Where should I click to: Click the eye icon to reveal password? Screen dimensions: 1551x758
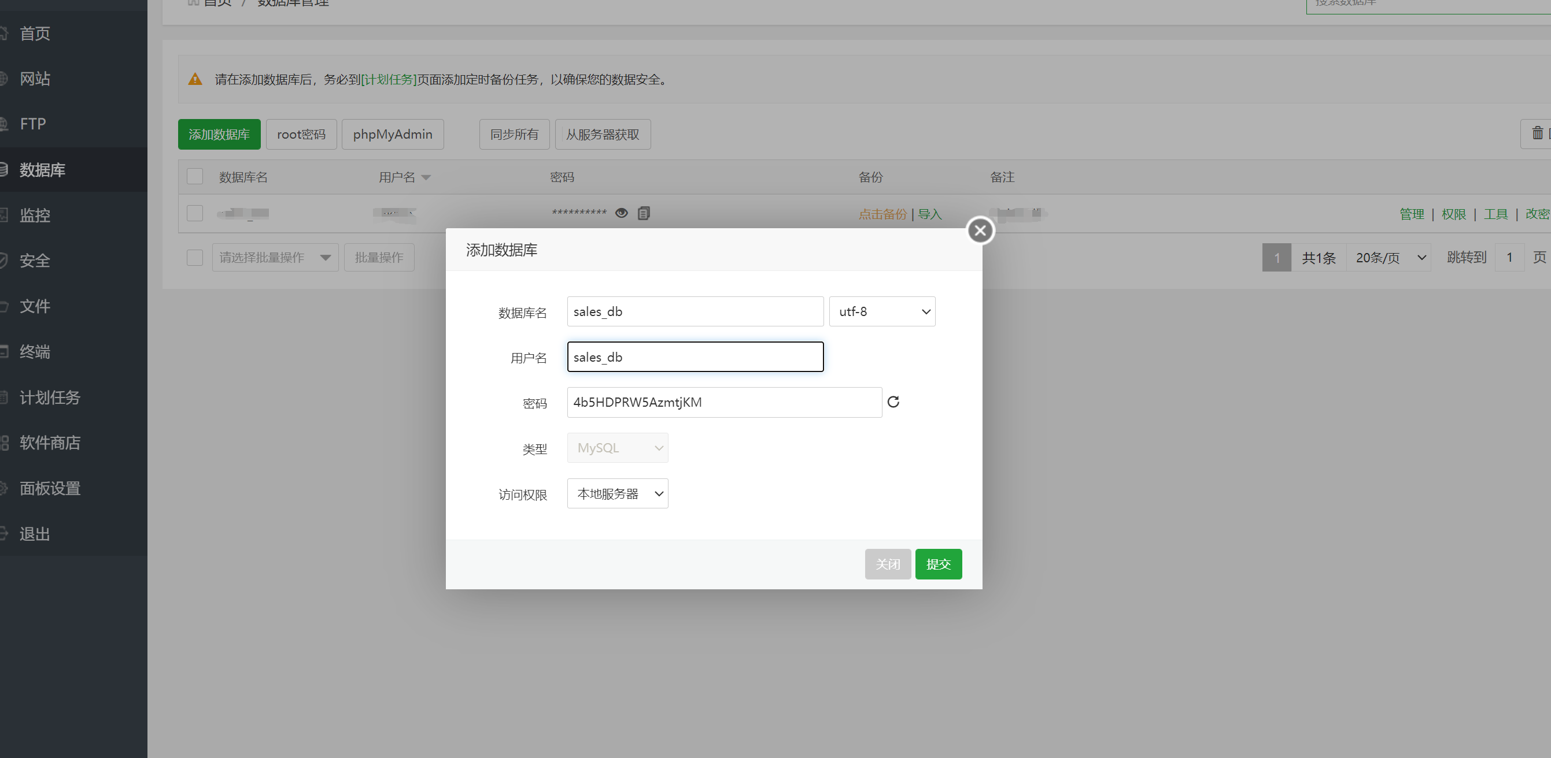pos(621,213)
